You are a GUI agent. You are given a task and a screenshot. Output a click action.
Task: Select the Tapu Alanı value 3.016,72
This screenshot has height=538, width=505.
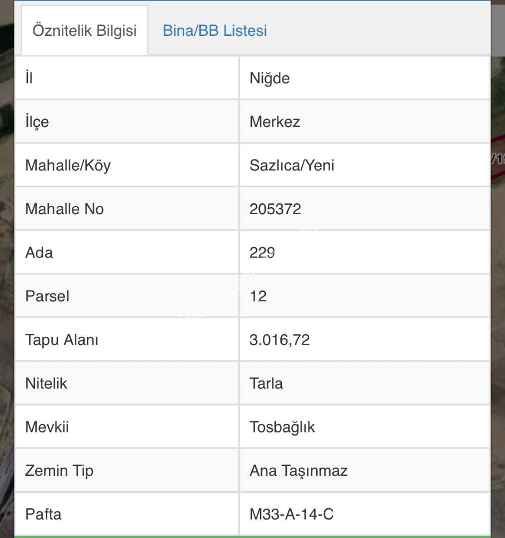point(279,340)
